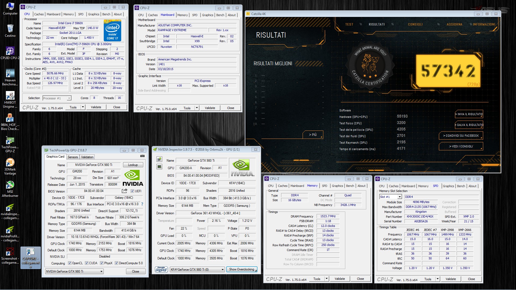
Task: Click Validate in the CPU-Z Mainboard window
Action: 210,108
